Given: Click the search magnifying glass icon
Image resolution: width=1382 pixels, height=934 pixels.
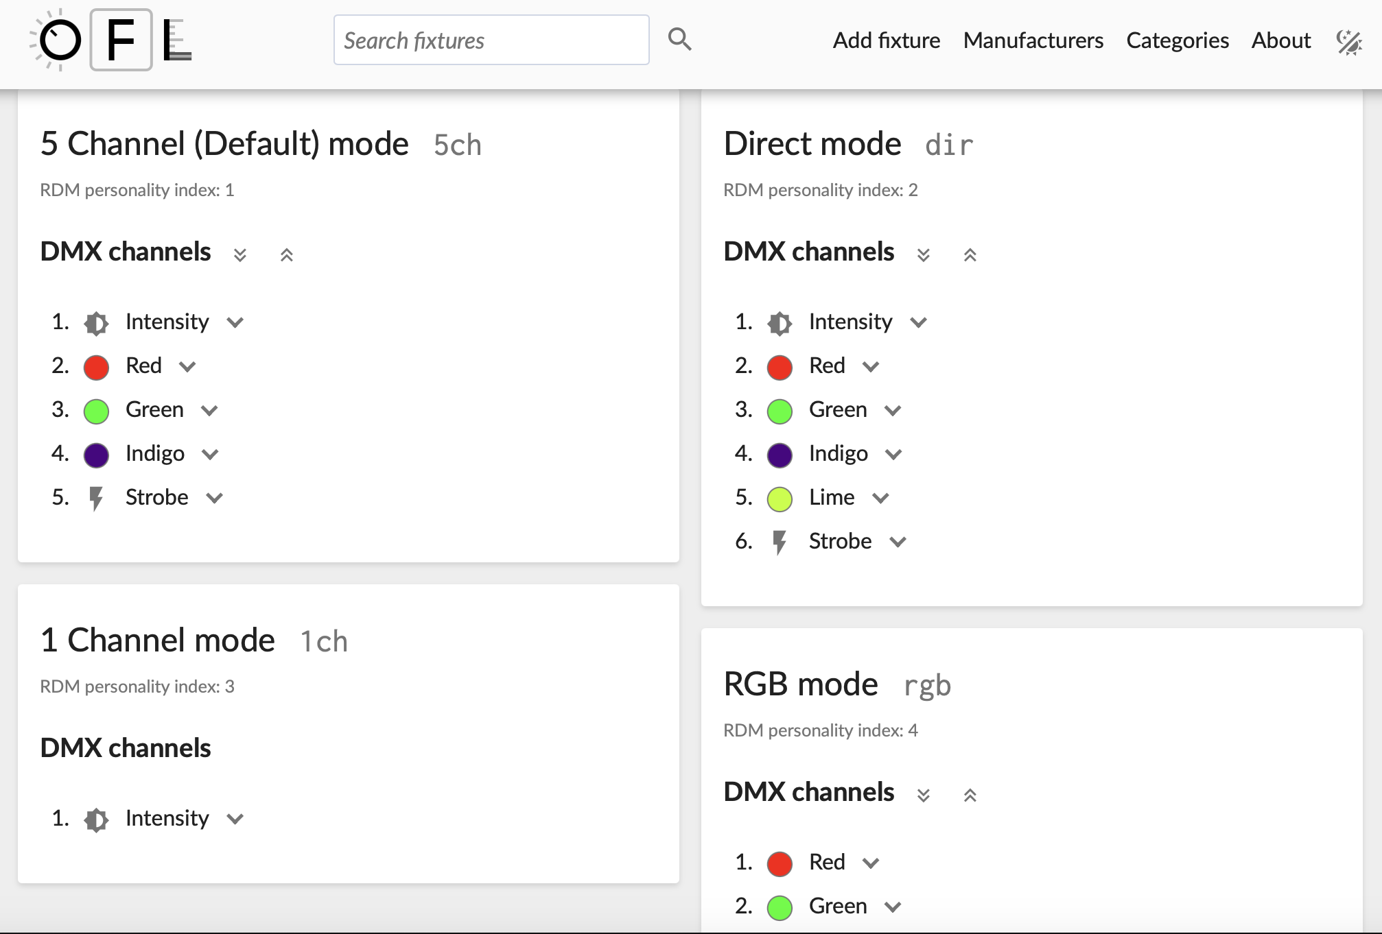Looking at the screenshot, I should point(679,39).
